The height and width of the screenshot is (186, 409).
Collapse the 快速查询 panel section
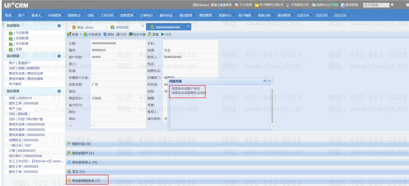click(x=59, y=26)
